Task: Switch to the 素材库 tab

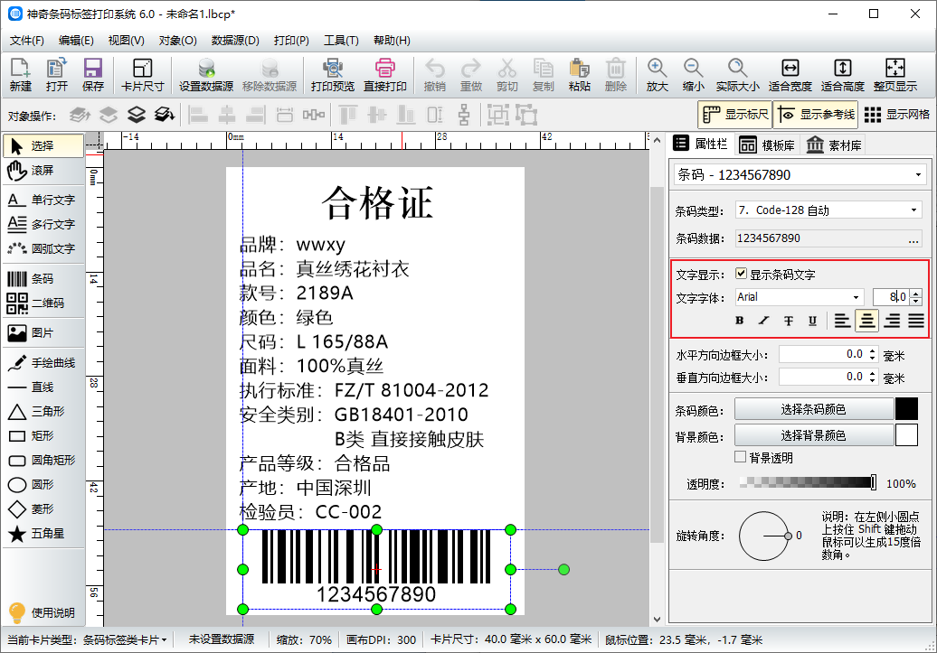Action: click(x=834, y=145)
